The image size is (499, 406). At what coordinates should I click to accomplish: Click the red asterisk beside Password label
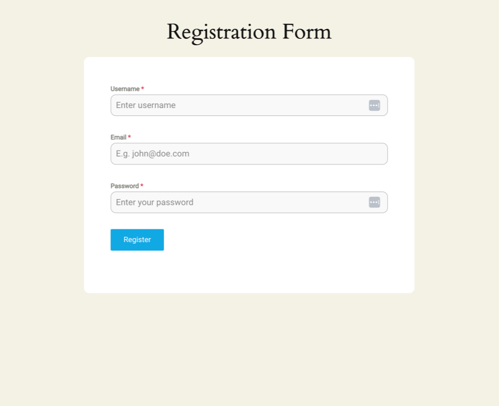pyautogui.click(x=142, y=186)
